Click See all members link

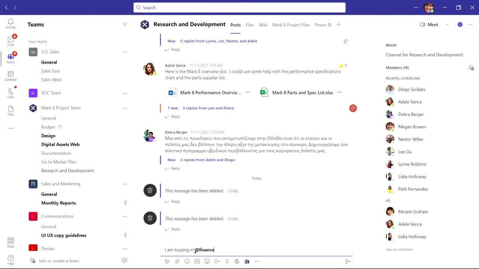pyautogui.click(x=399, y=250)
